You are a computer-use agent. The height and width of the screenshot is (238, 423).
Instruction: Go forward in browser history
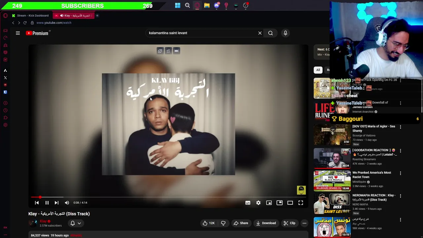click(x=19, y=23)
